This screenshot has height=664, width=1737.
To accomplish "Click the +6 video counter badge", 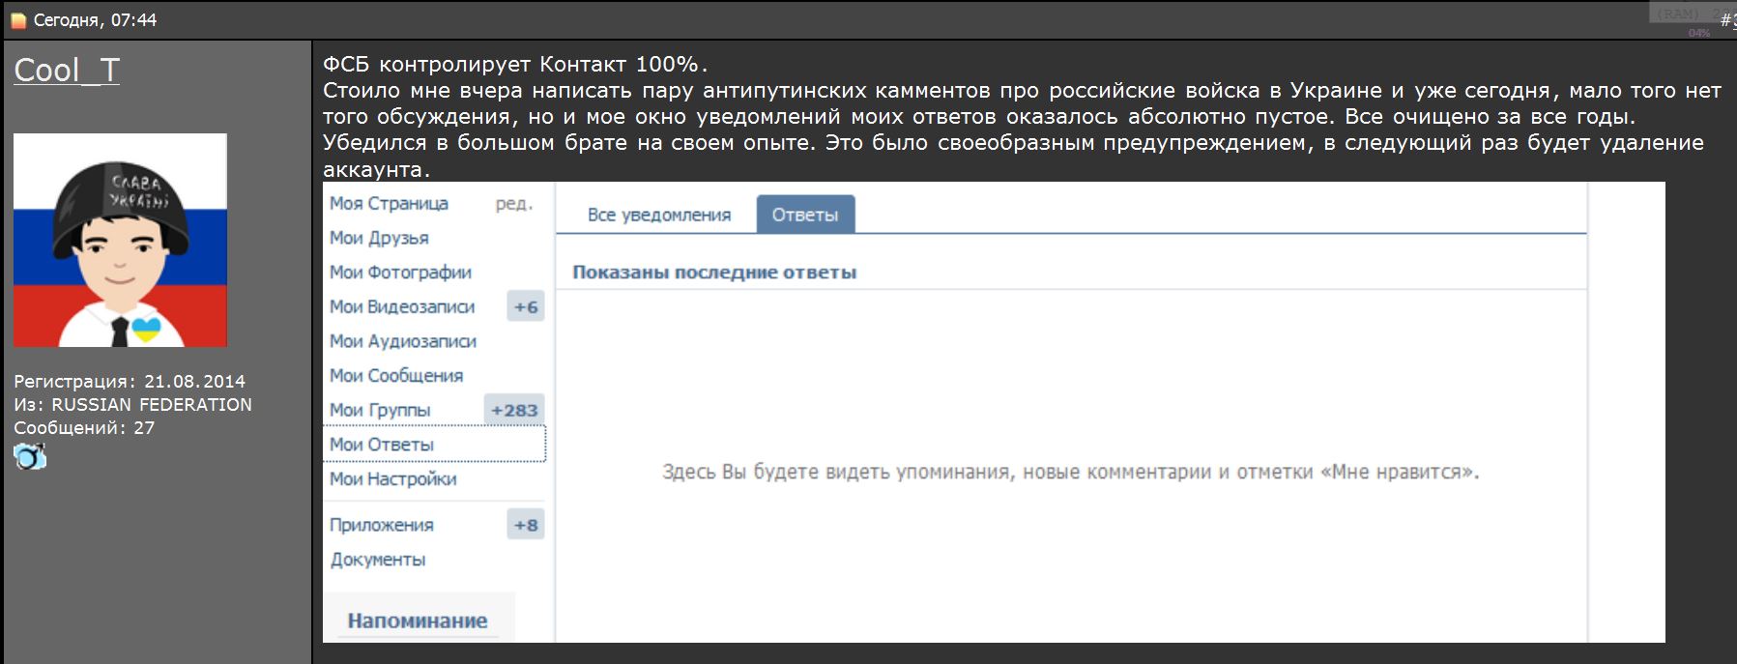I will coord(526,306).
